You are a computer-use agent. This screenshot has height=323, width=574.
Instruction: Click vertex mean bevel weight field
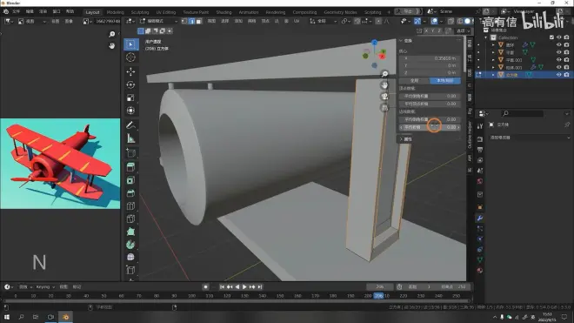click(430, 96)
